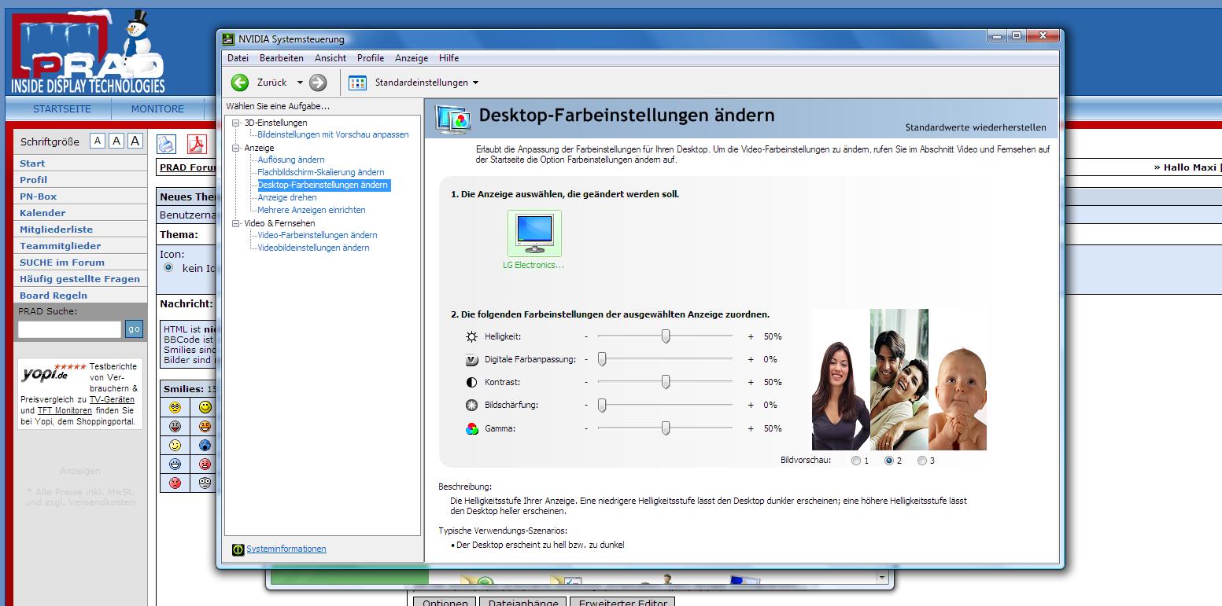Click the Helligkeit slider handle
The image size is (1222, 606).
tap(666, 336)
